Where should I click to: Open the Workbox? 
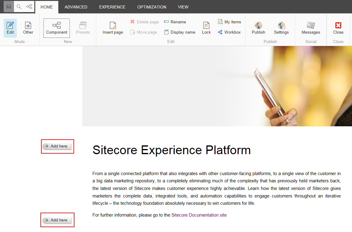coord(229,32)
